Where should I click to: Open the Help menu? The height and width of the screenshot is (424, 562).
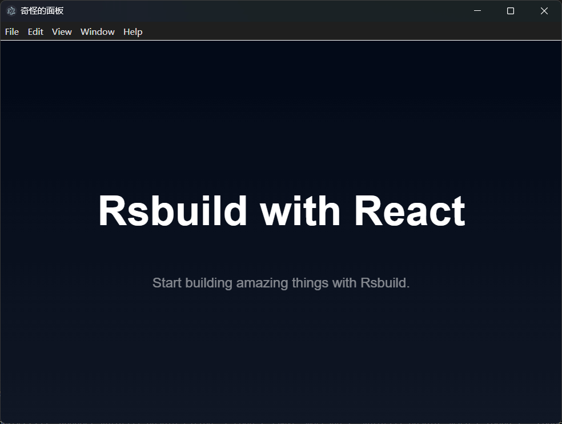133,32
